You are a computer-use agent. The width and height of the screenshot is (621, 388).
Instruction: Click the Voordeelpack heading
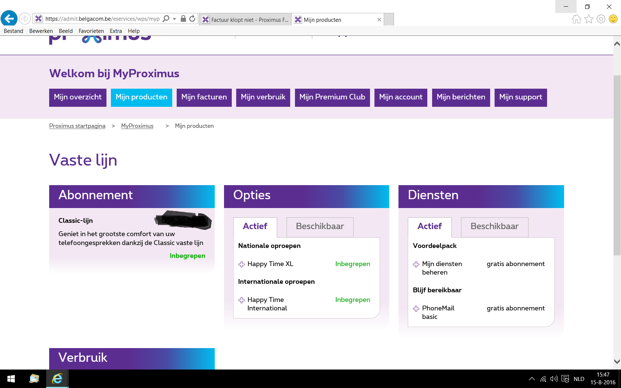435,246
